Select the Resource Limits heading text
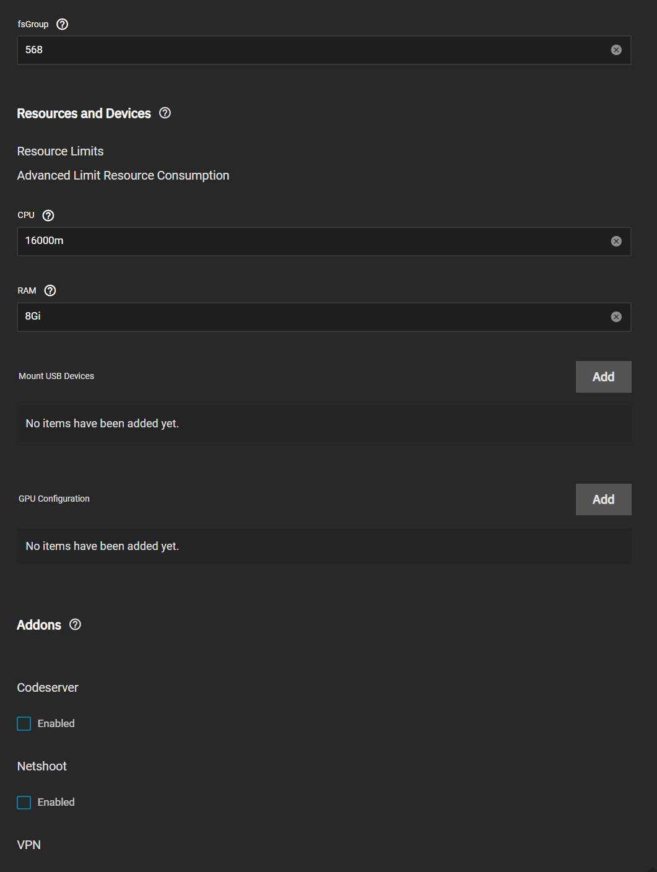The width and height of the screenshot is (657, 872). tap(60, 151)
